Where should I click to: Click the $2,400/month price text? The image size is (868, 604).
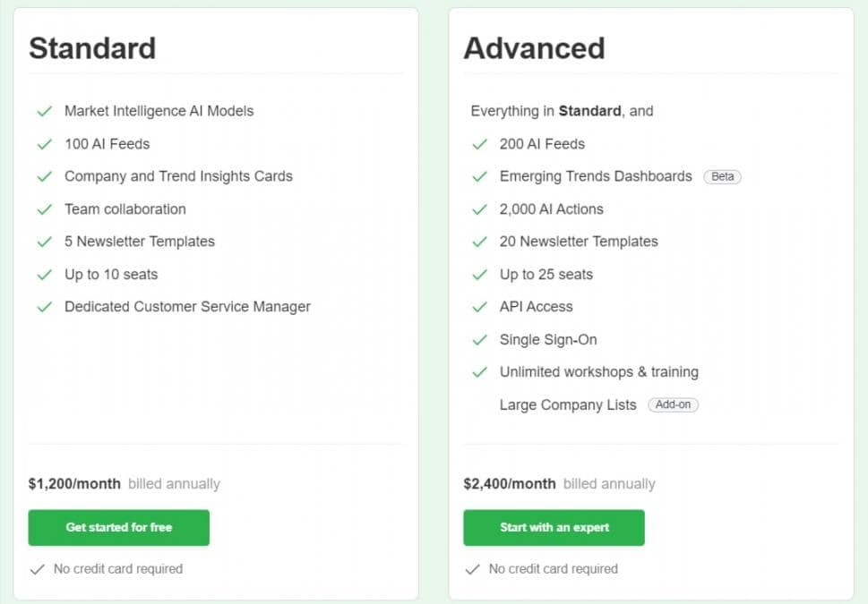pyautogui.click(x=510, y=484)
